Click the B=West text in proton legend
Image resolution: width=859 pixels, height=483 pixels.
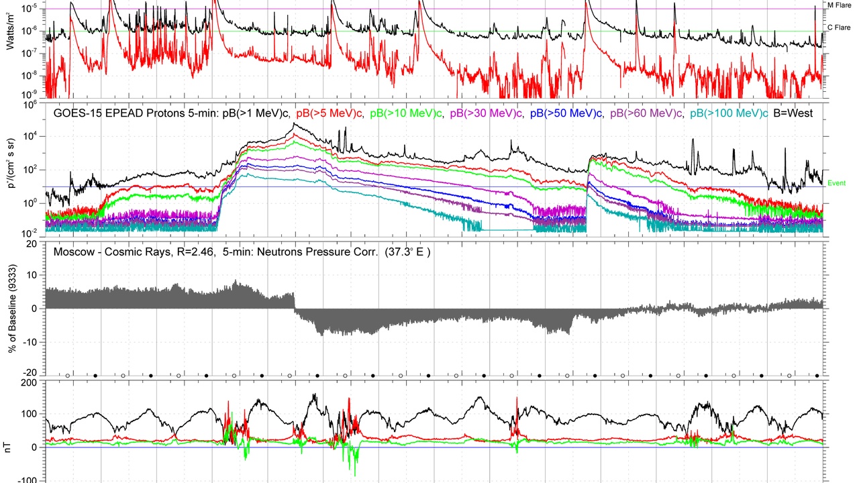click(x=793, y=113)
